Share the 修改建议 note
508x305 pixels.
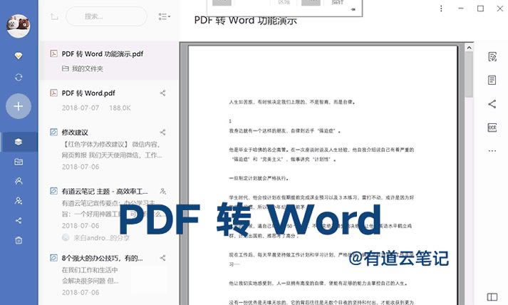point(162,133)
